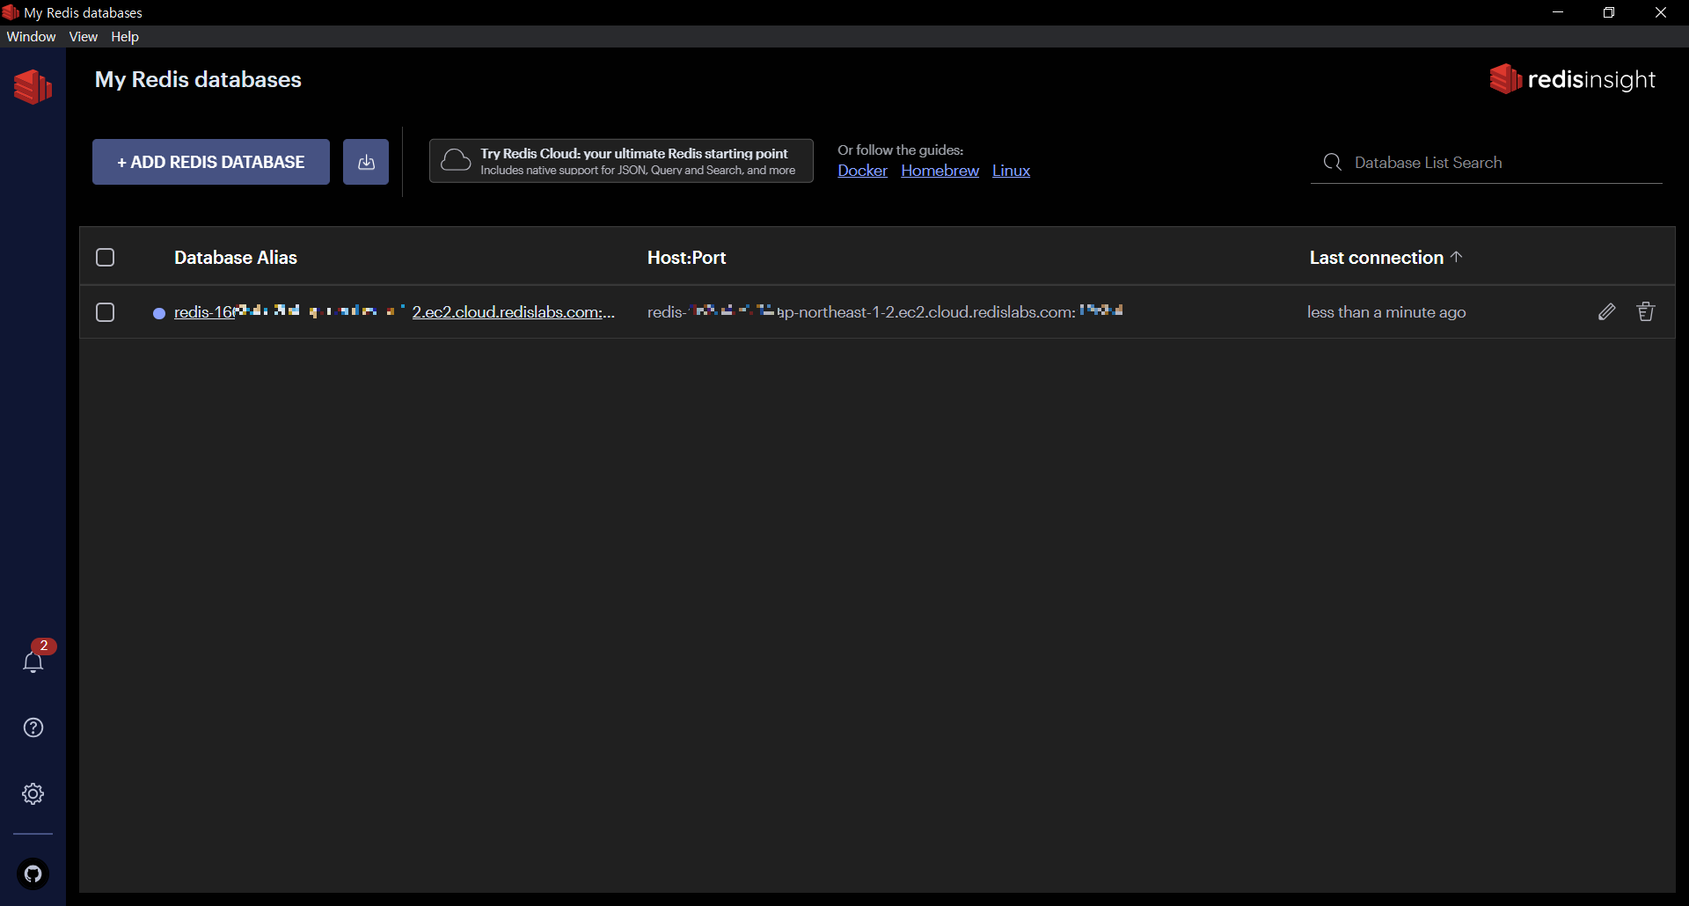The height and width of the screenshot is (906, 1689).
Task: Delete the redis database with trash icon
Action: 1646,311
